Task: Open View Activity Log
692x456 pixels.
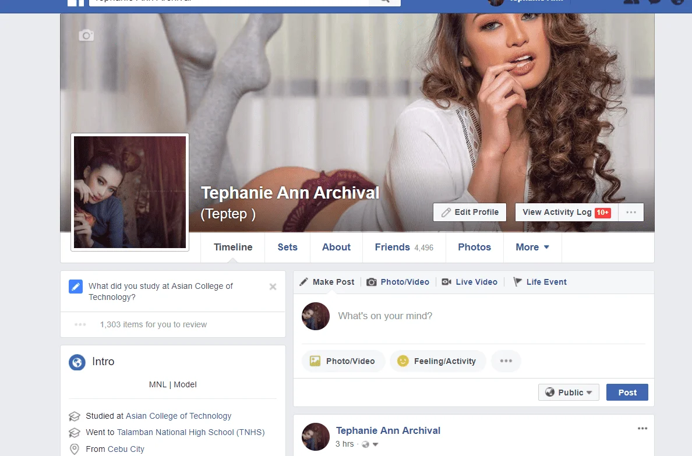Action: [567, 213]
